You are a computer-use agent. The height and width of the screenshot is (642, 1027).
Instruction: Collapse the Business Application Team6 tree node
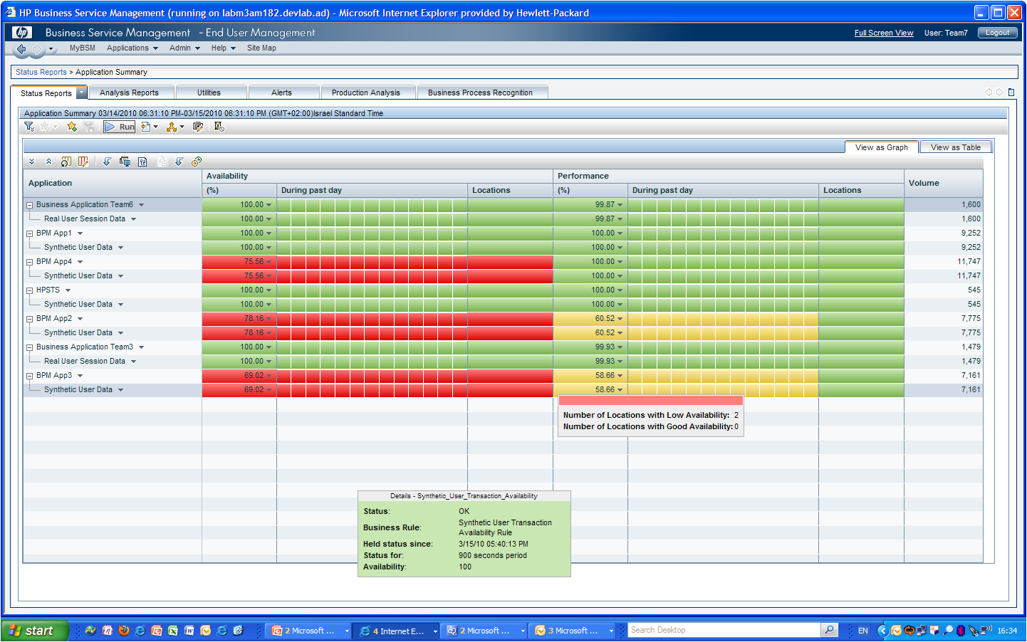click(x=30, y=205)
